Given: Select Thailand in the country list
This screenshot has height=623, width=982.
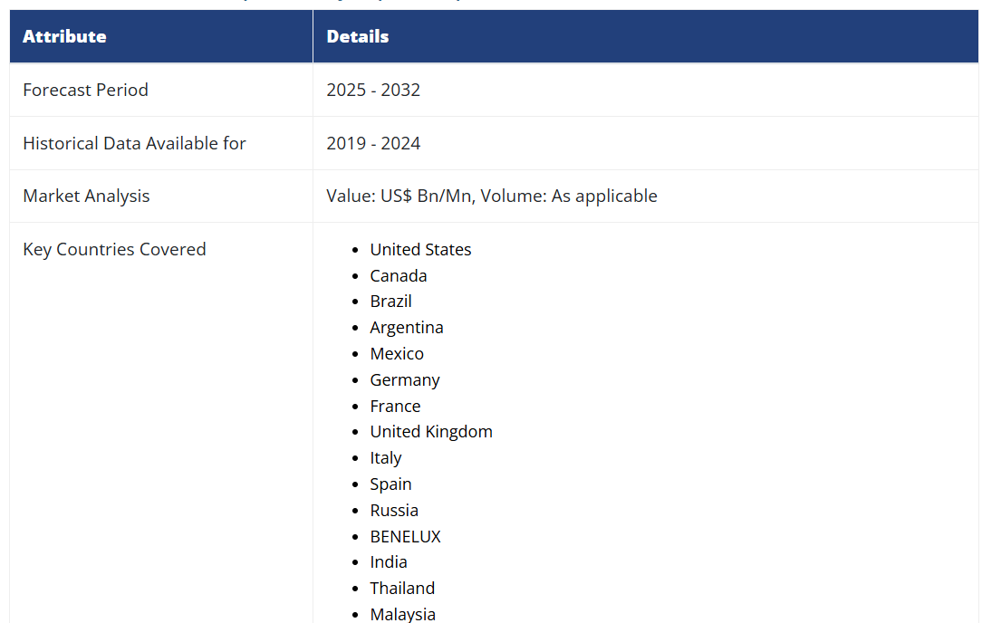Looking at the screenshot, I should 402,588.
